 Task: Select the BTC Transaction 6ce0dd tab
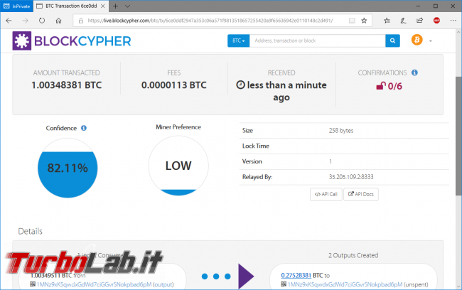(70, 6)
